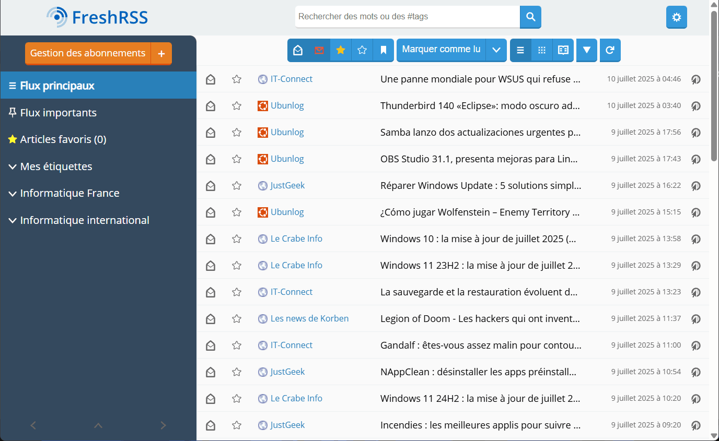The image size is (719, 441).
Task: Open Articles favoris in sidebar
Action: 63,139
